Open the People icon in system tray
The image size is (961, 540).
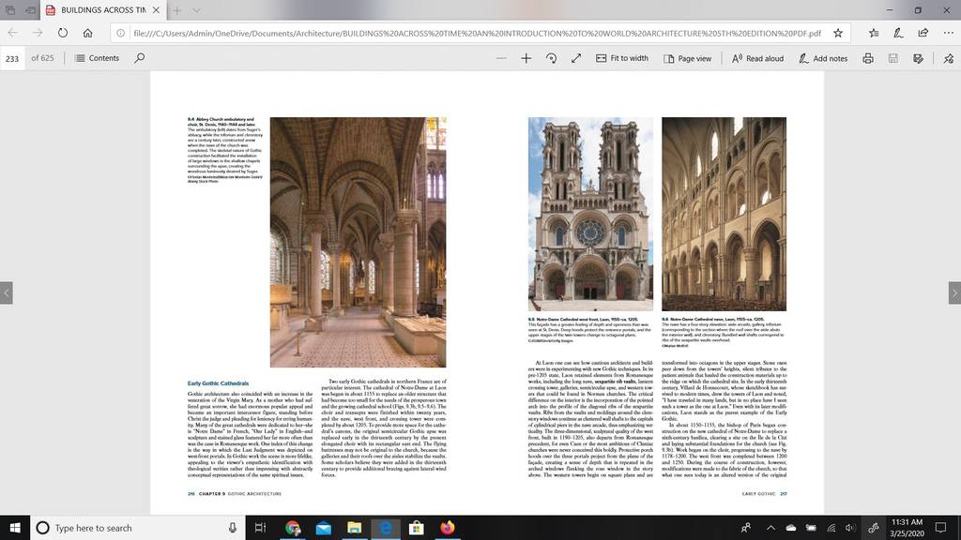click(x=746, y=528)
